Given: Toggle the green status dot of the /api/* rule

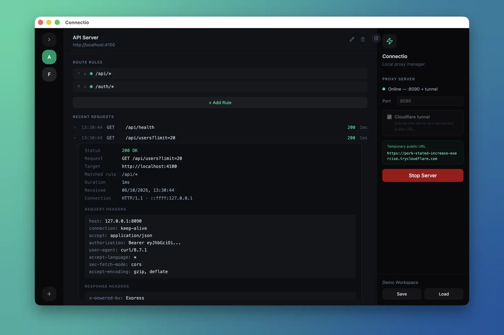Looking at the screenshot, I should 91,74.
